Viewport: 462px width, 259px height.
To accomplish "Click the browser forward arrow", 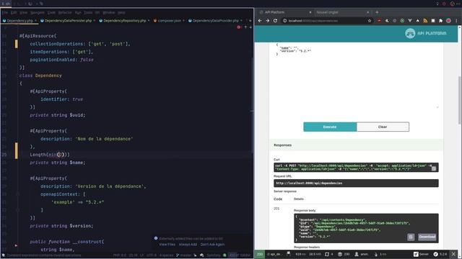I will 268,21.
